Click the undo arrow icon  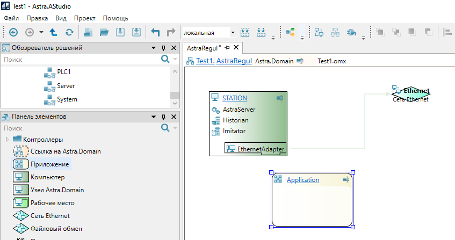pos(156,32)
